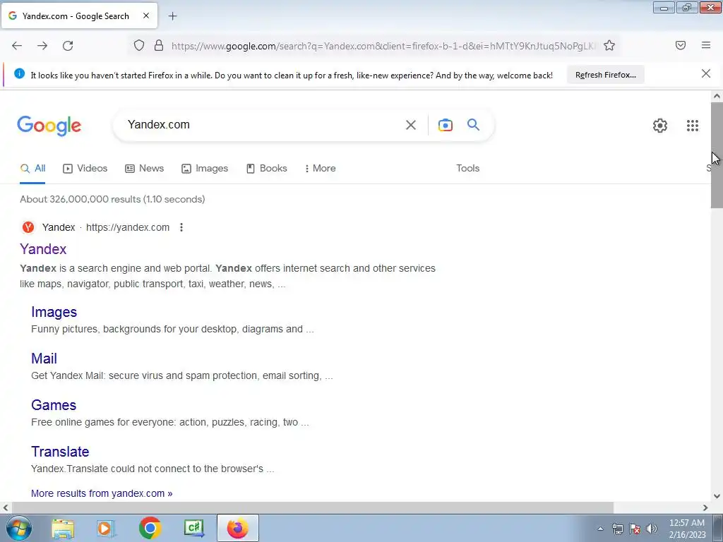Submit search with magnifier icon

(x=473, y=124)
